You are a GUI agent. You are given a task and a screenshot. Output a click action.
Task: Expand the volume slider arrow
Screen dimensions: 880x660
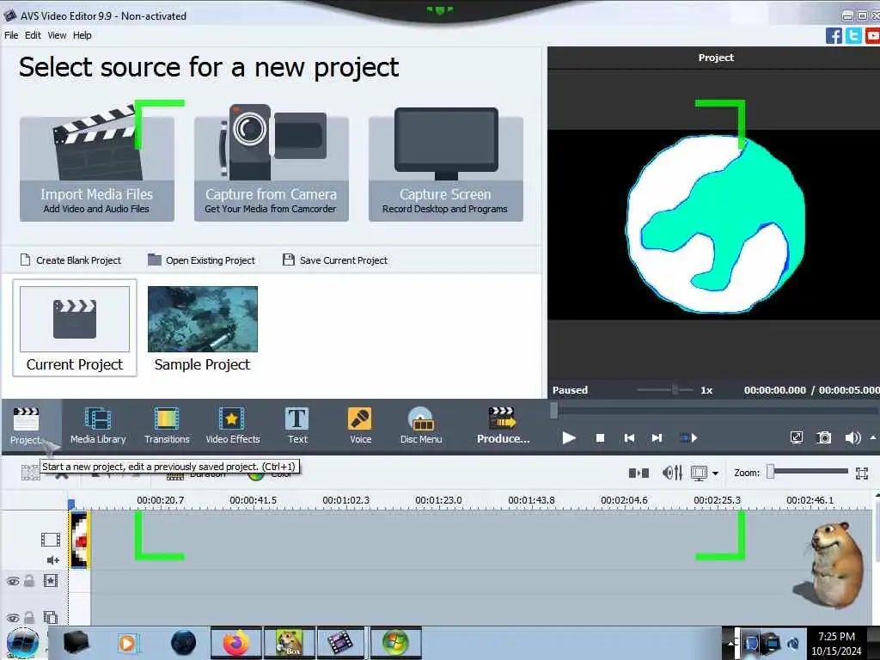coord(873,437)
